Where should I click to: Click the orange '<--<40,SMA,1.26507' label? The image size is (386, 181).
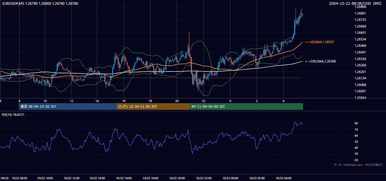click(320, 42)
